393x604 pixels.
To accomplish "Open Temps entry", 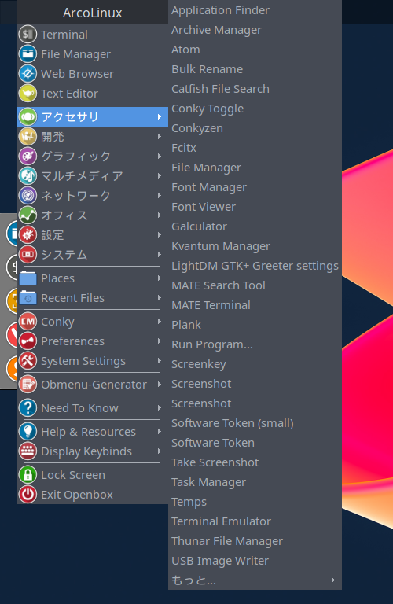I will tap(255, 501).
